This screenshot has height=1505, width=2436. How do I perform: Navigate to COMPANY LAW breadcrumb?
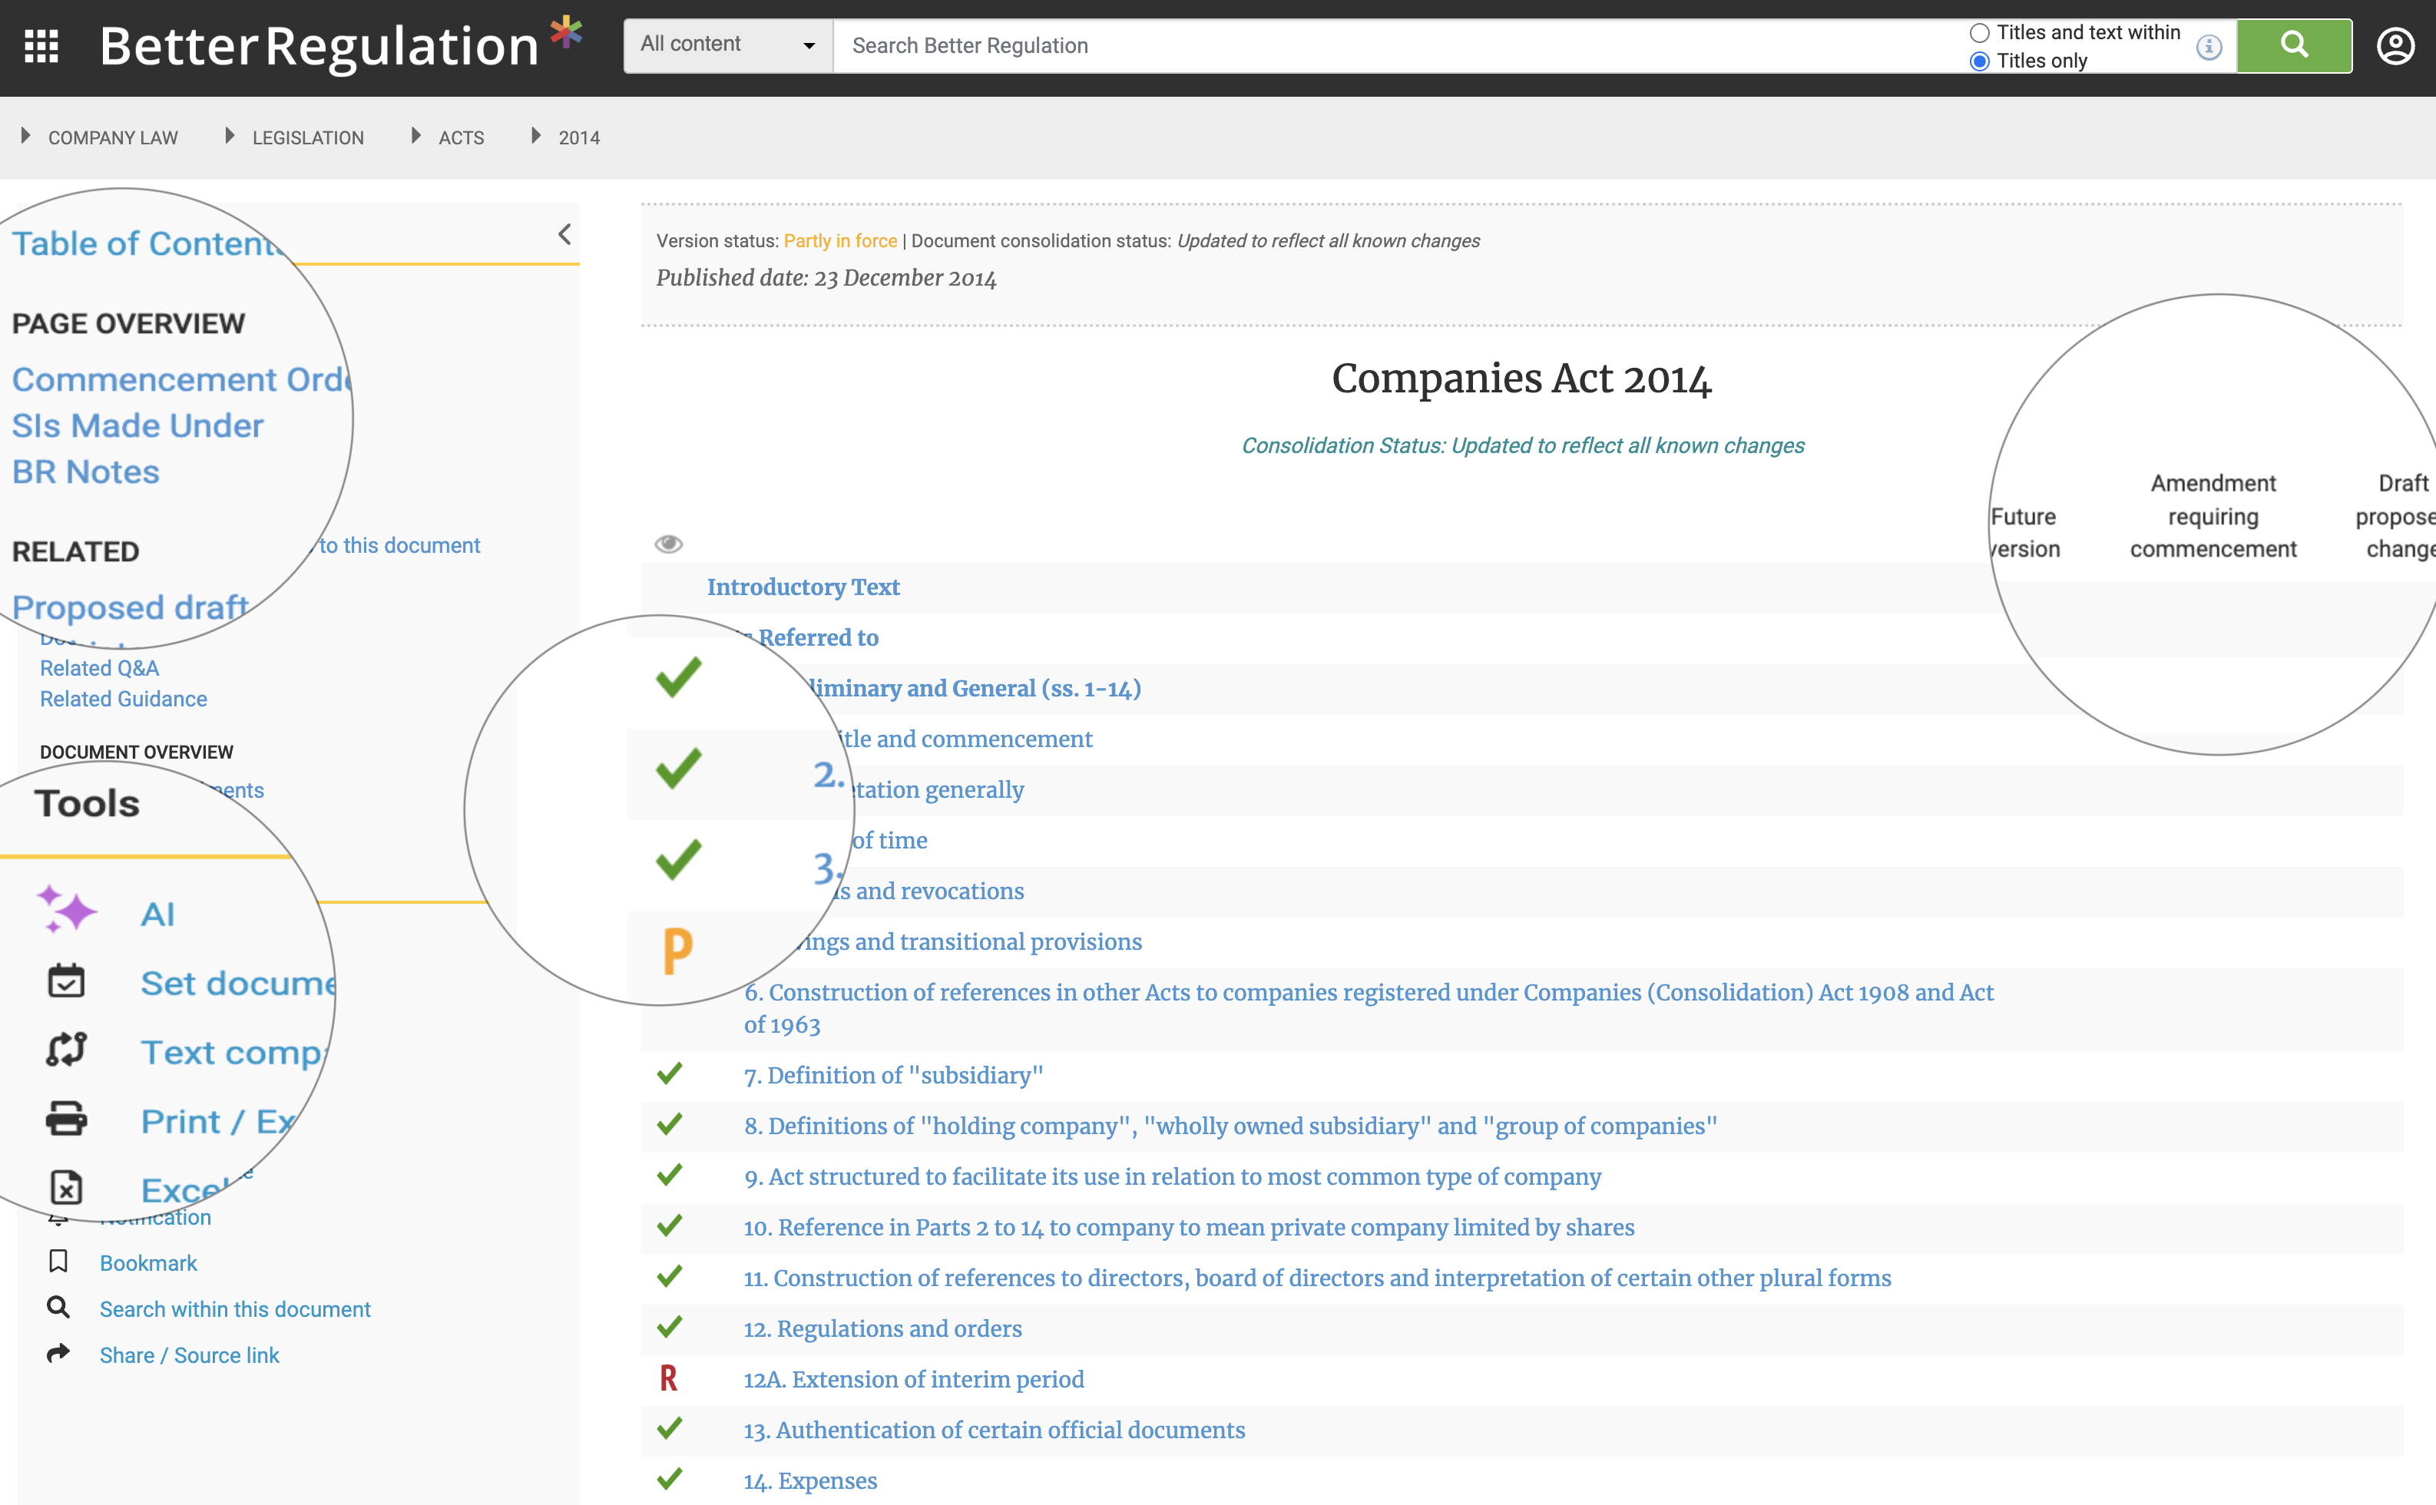[x=112, y=137]
